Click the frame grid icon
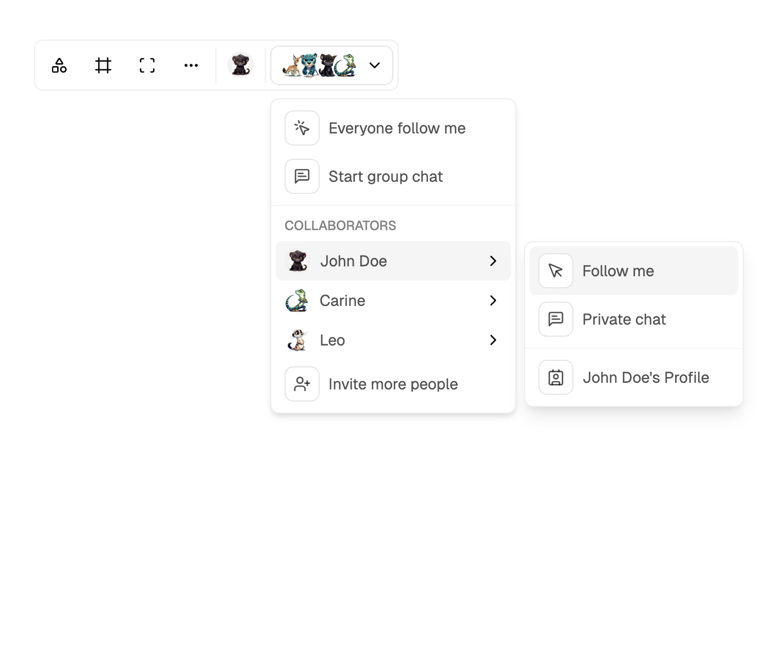Image resolution: width=780 pixels, height=658 pixels. 103,65
